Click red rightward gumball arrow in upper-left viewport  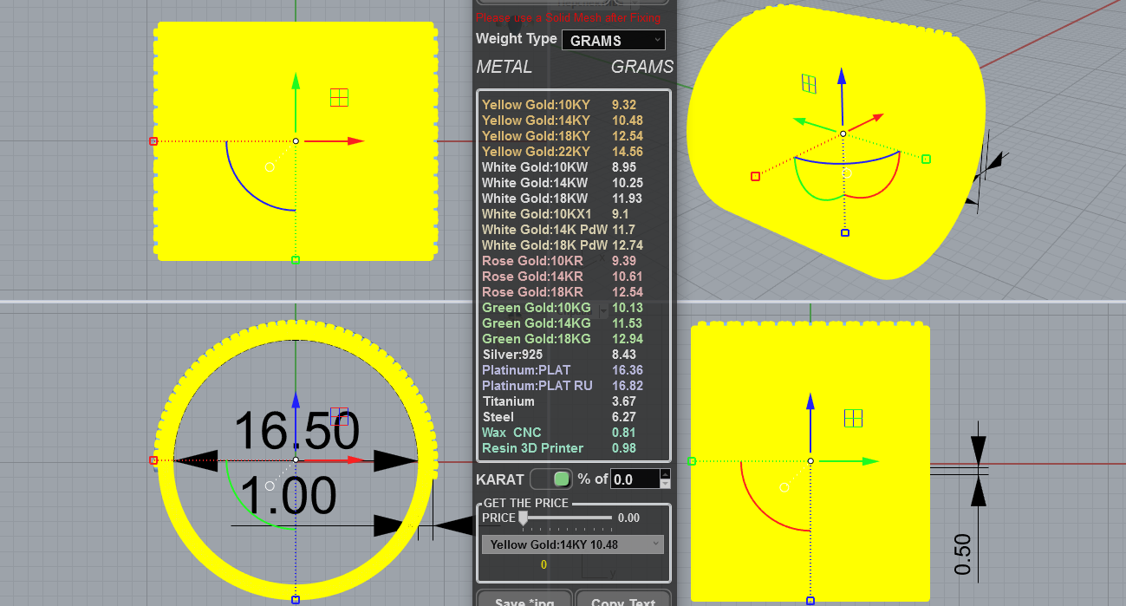click(x=355, y=140)
